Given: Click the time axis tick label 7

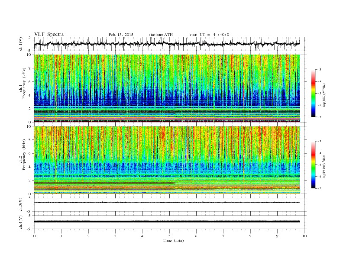Looking at the screenshot, I should point(223,236).
